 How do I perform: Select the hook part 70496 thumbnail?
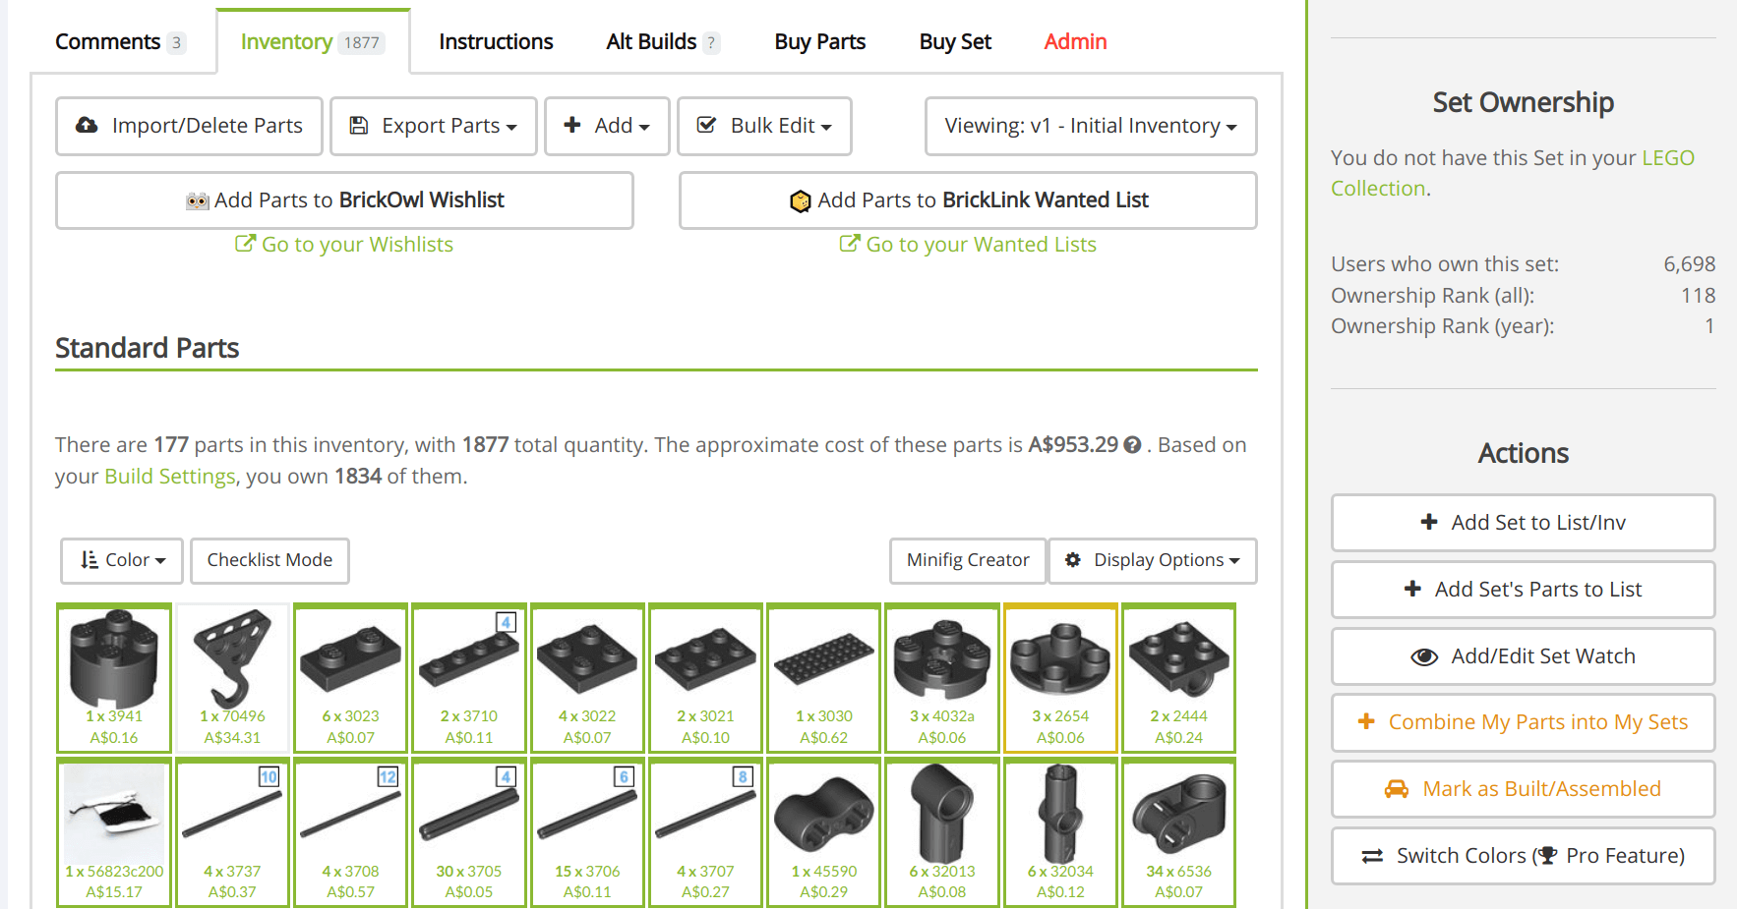click(x=232, y=656)
